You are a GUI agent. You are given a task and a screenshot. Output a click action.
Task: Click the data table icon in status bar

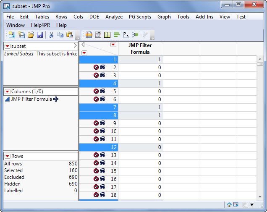pos(236,204)
